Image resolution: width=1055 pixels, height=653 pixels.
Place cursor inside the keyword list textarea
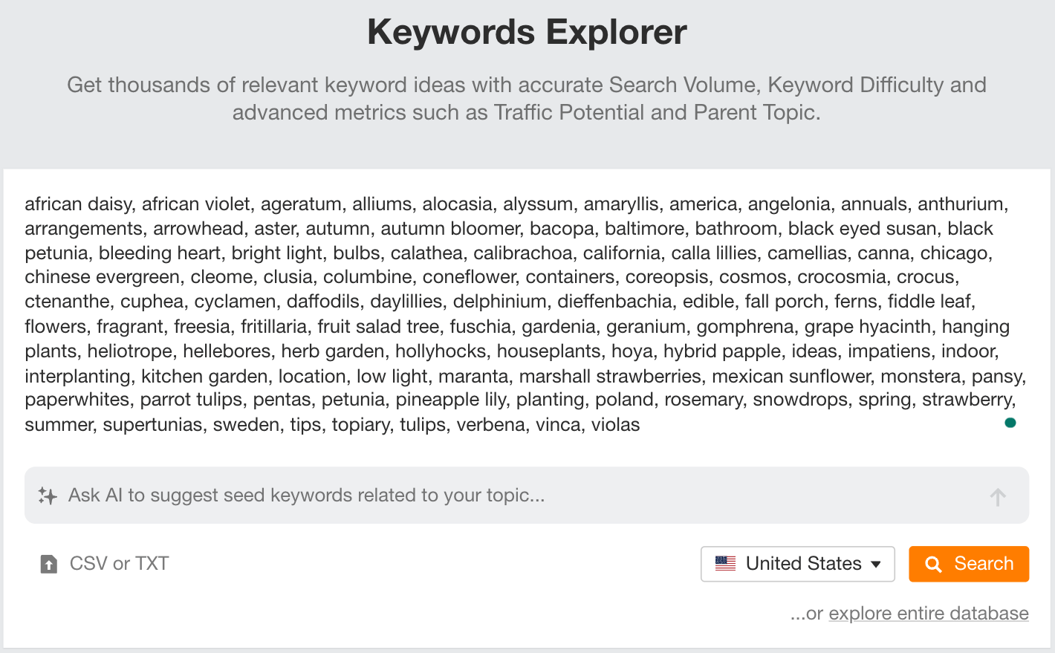[520, 312]
